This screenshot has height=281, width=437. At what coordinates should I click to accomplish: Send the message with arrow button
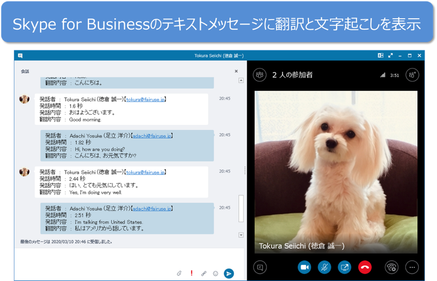click(x=229, y=274)
